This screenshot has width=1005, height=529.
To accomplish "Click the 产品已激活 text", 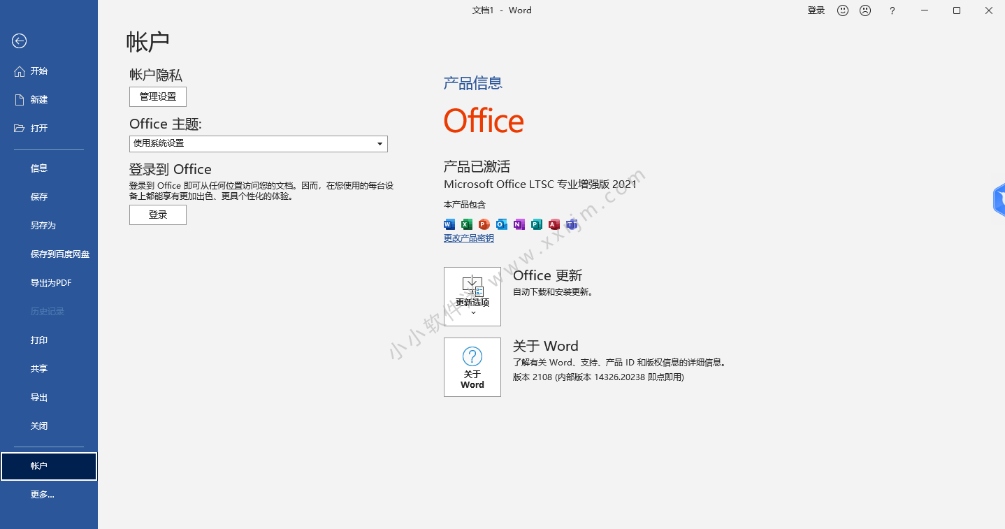I will 477,166.
